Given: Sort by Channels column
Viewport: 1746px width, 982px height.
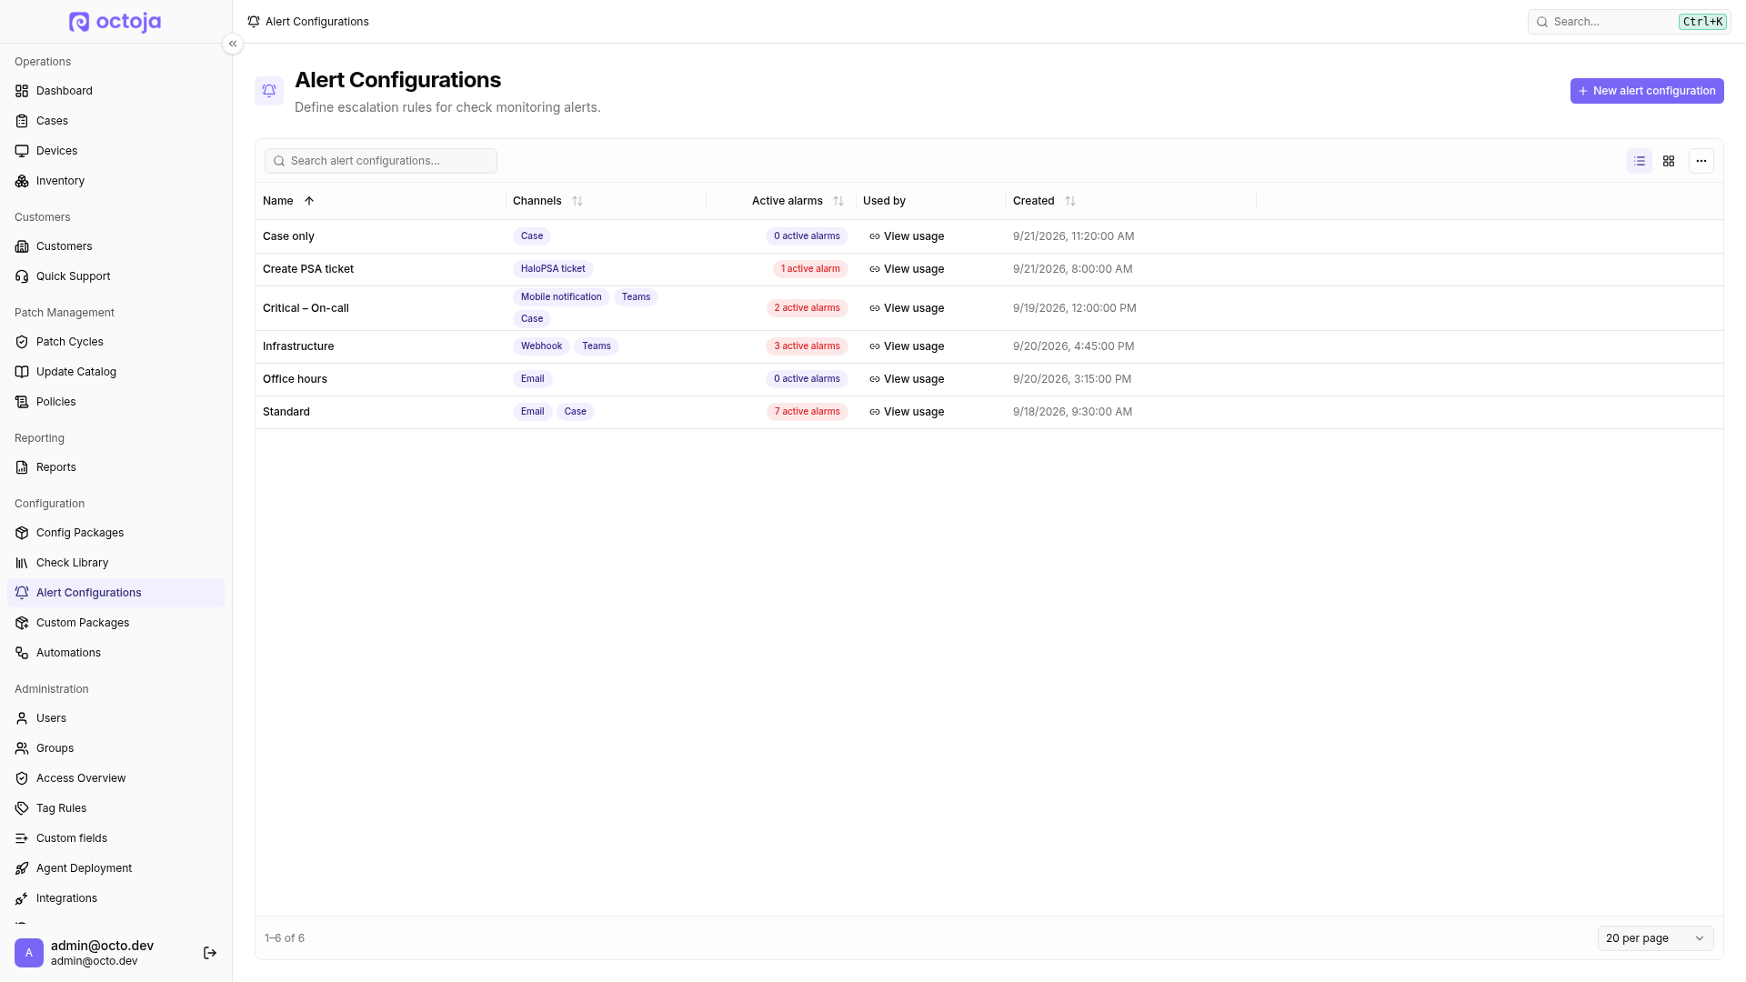Looking at the screenshot, I should 547,201.
